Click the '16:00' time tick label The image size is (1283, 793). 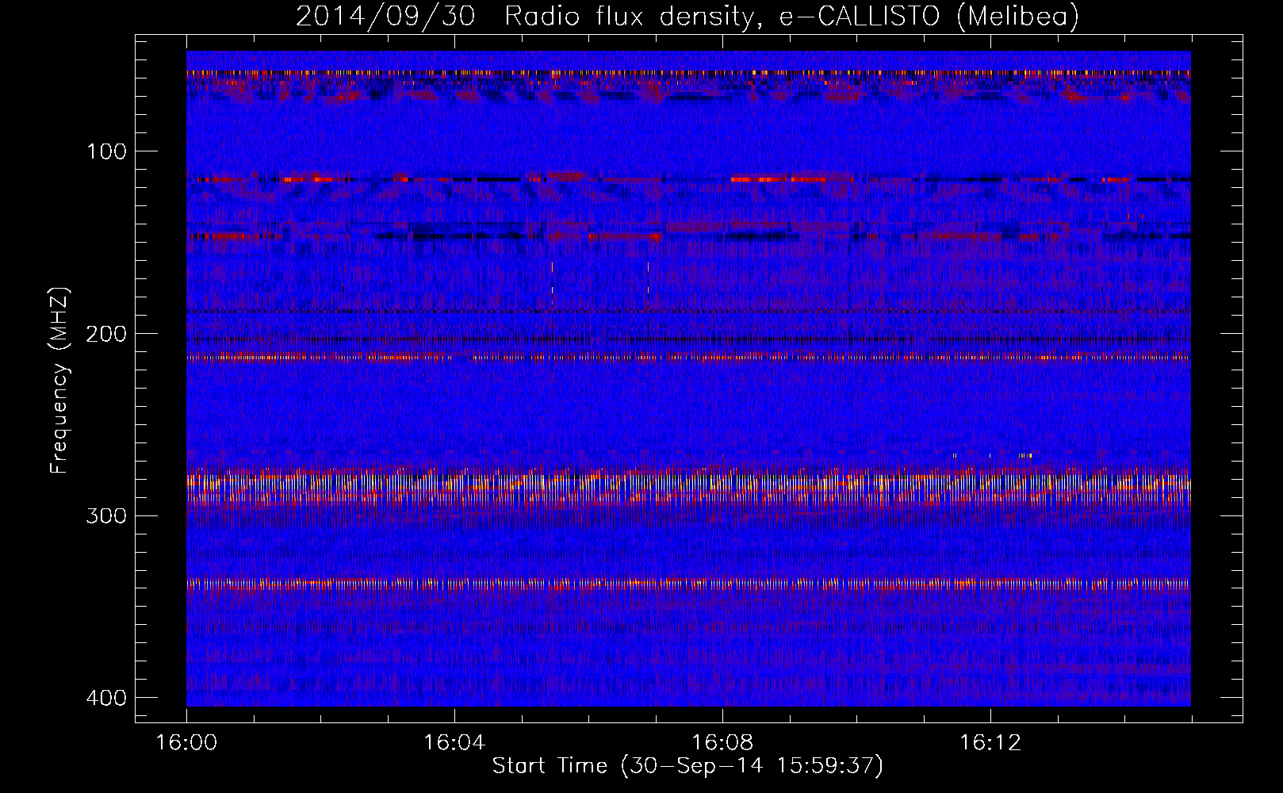pos(186,743)
